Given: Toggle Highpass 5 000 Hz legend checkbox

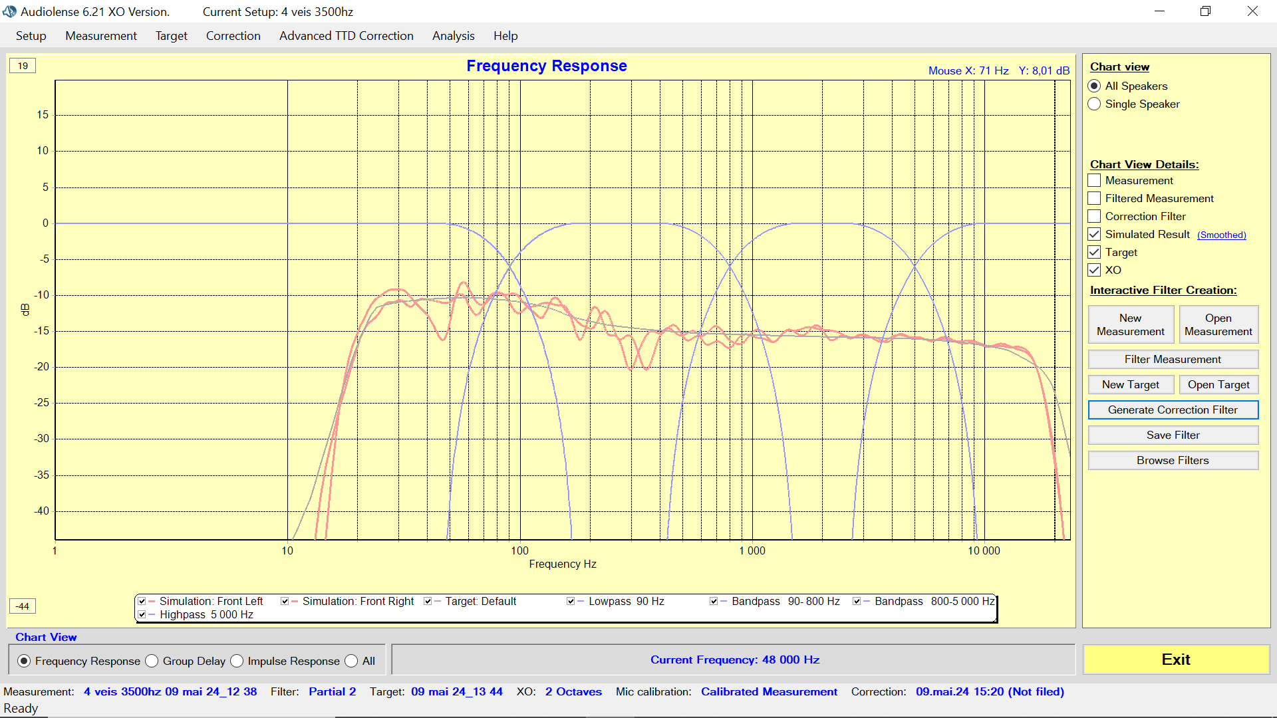Looking at the screenshot, I should 142,614.
